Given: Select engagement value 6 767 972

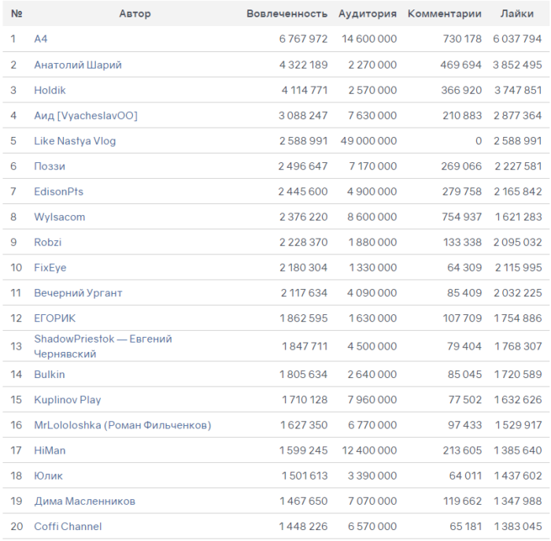Looking at the screenshot, I should 303,39.
